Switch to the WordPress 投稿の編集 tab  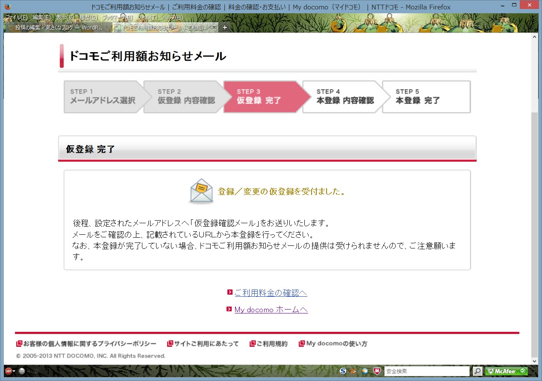[59, 27]
